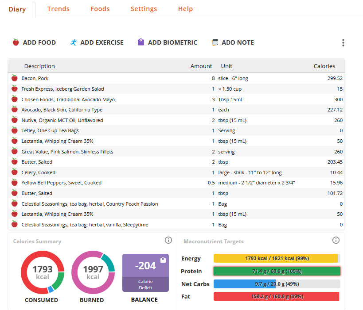
Task: Click the Unit column header
Action: coord(226,66)
